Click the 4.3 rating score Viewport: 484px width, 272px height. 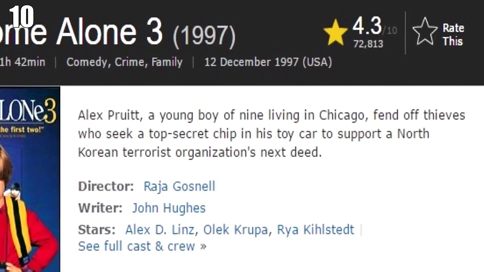click(x=367, y=26)
